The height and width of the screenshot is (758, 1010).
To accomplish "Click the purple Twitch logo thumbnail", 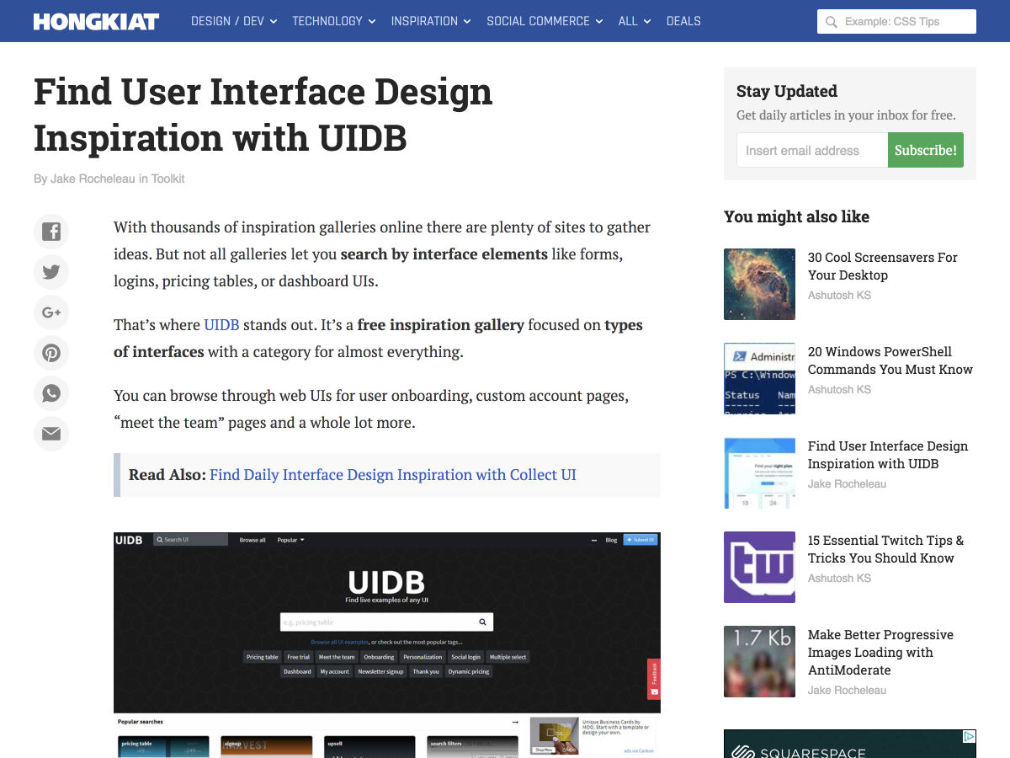I will pyautogui.click(x=759, y=567).
